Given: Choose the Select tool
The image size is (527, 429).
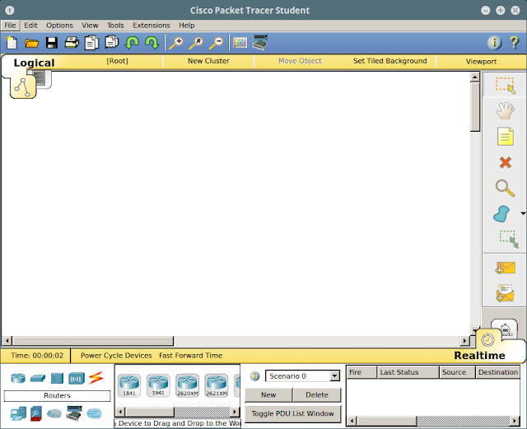Looking at the screenshot, I should pyautogui.click(x=505, y=86).
